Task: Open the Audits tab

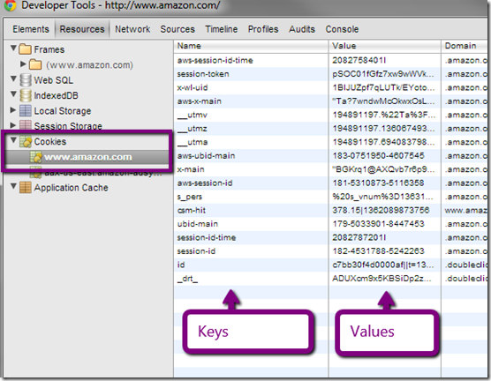Action: click(302, 29)
